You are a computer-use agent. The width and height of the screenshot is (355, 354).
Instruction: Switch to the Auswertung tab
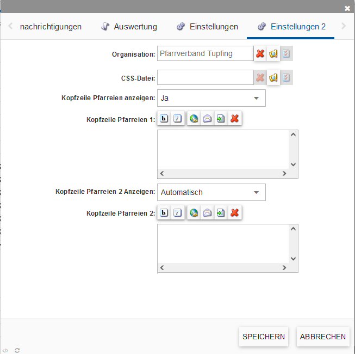point(129,27)
